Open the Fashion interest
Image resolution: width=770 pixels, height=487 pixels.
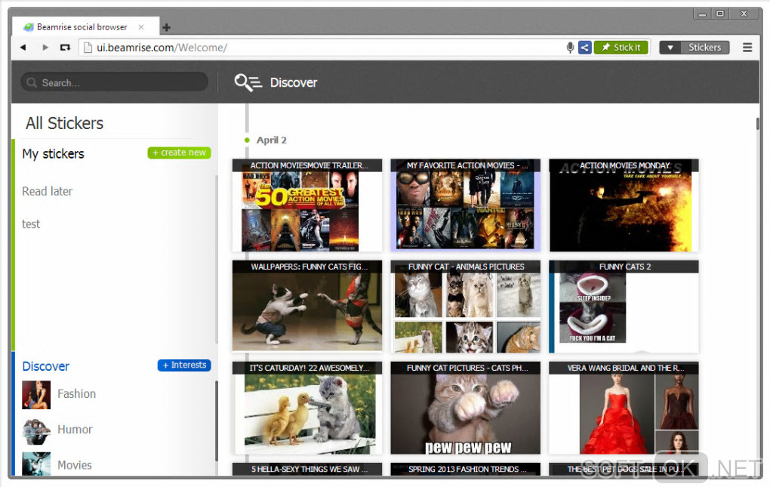click(76, 393)
